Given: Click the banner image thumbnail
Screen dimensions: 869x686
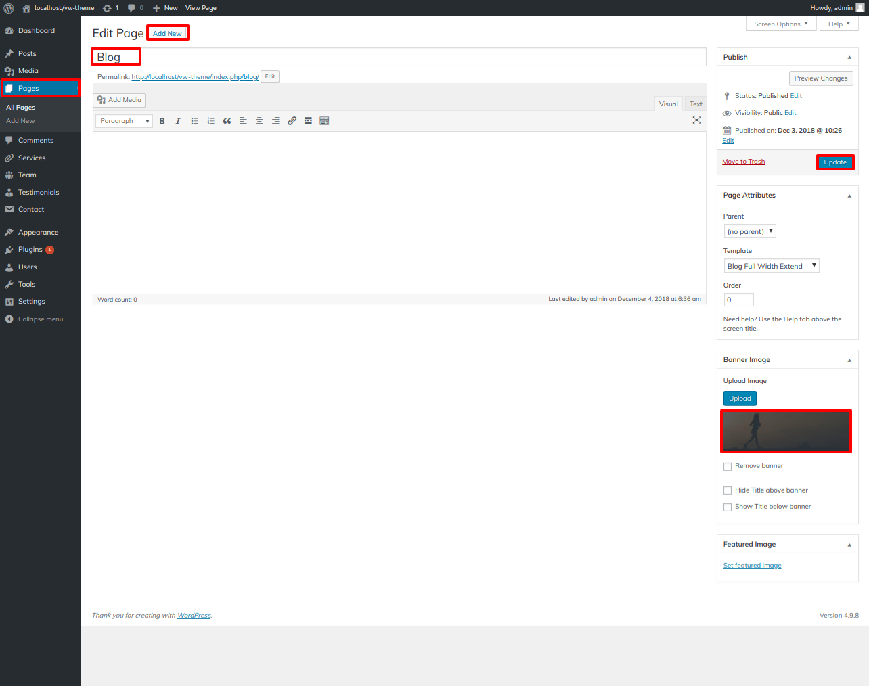Looking at the screenshot, I should coord(786,431).
